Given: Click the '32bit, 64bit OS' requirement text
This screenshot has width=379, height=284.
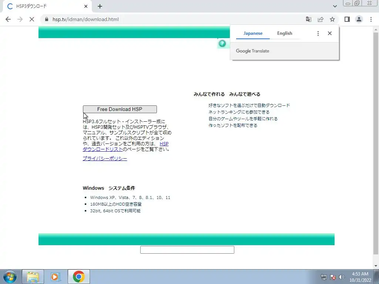Looking at the screenshot, I should tap(115, 211).
